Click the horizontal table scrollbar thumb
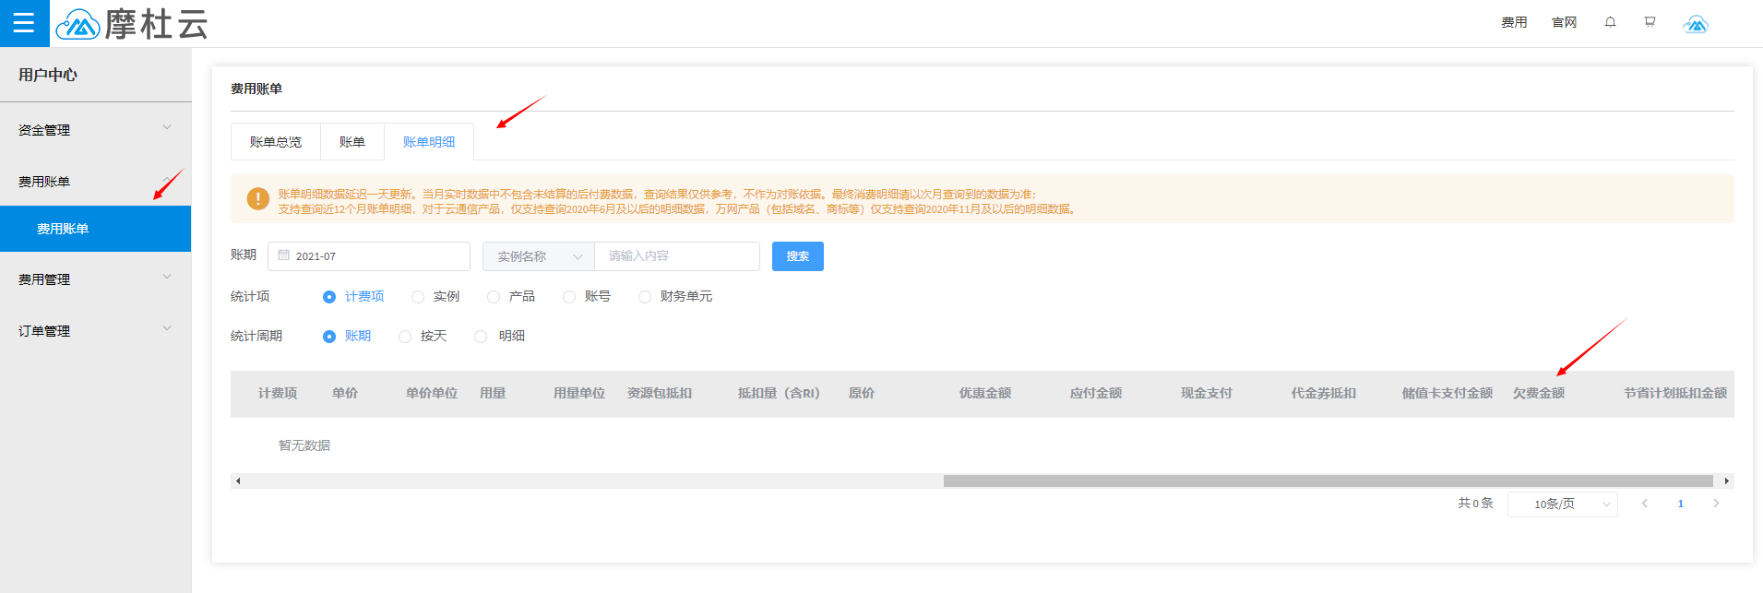The width and height of the screenshot is (1763, 593). 1328,480
